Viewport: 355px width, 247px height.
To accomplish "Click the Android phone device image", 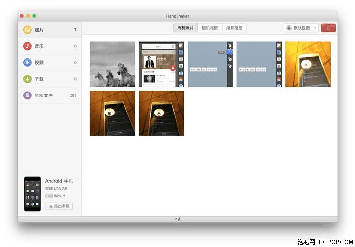I will 33,194.
